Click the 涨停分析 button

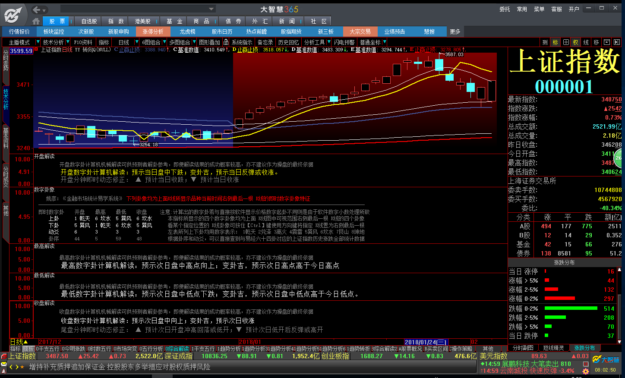coord(153,31)
